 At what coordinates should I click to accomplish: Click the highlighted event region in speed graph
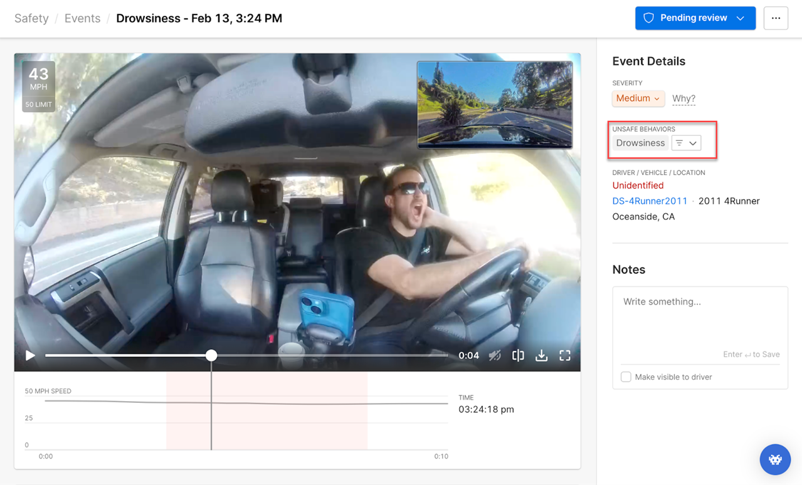pos(266,411)
